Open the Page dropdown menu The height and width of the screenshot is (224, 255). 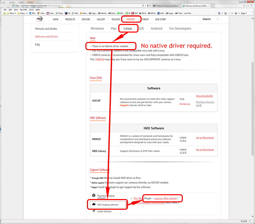(x=244, y=13)
